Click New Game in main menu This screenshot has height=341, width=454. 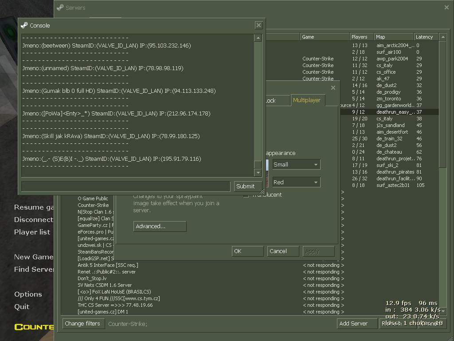pos(34,257)
